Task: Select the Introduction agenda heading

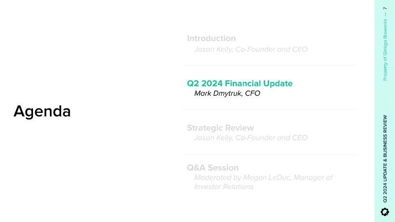Action: (211, 38)
